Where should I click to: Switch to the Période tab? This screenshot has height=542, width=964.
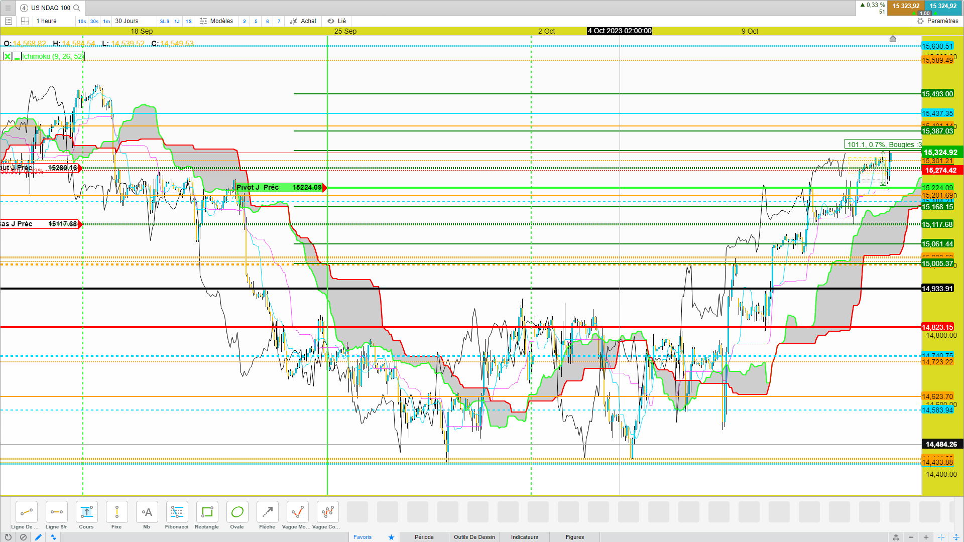pyautogui.click(x=424, y=537)
